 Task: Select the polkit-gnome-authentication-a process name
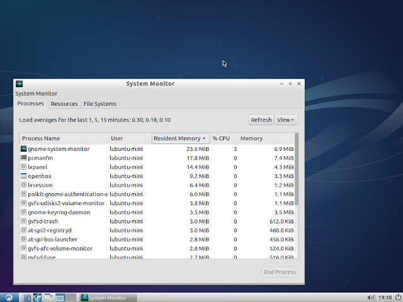(67, 194)
